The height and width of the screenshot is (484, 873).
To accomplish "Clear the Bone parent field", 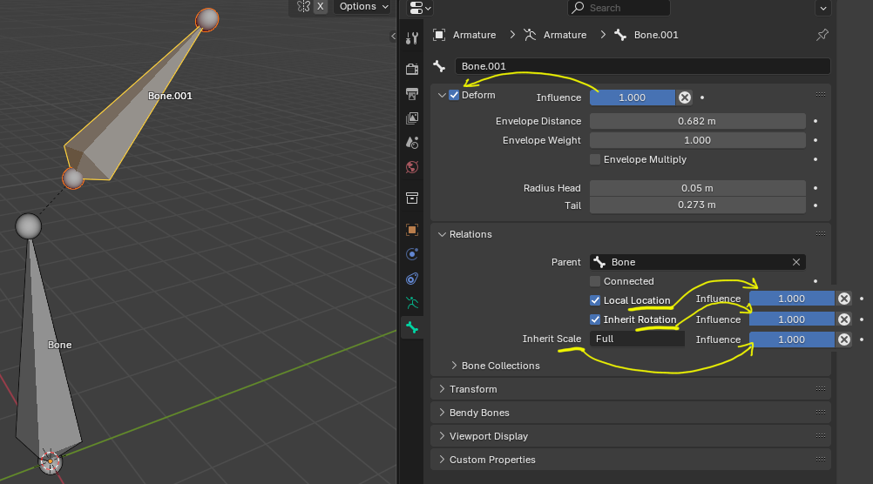I will point(796,262).
